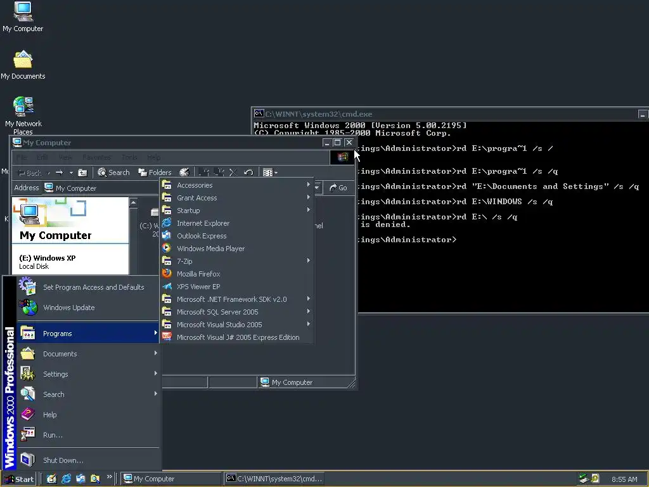Click the Back button in My Computer toolbar
Image resolution: width=649 pixels, height=487 pixels.
[x=30, y=172]
